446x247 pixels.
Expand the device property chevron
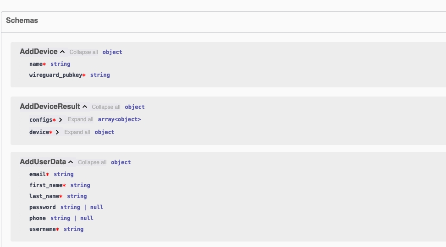(x=57, y=133)
